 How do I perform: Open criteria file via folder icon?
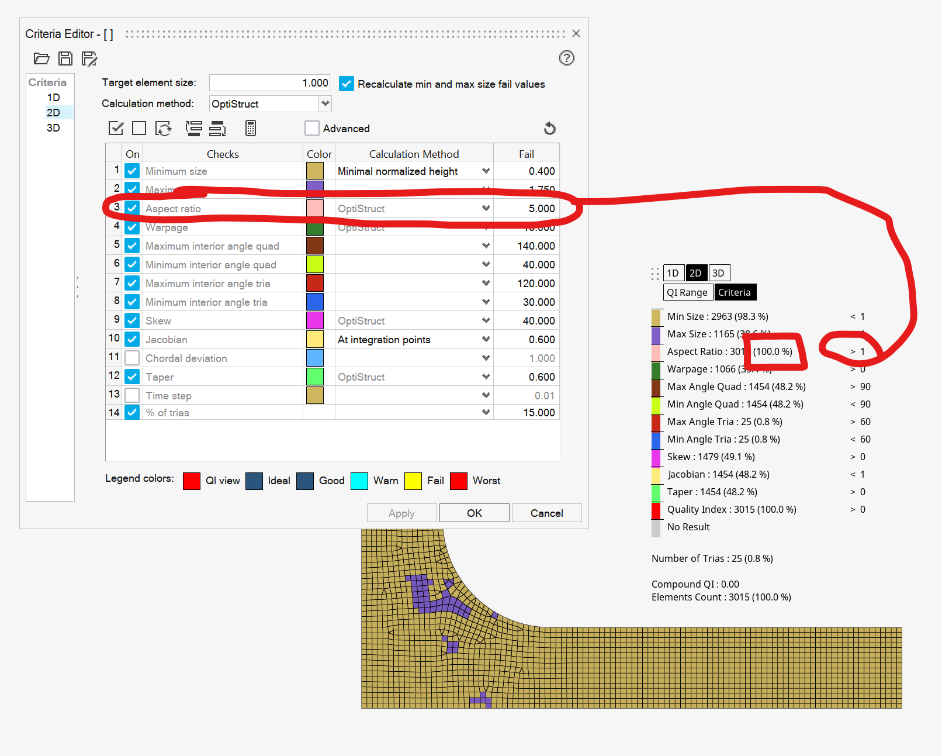point(41,58)
